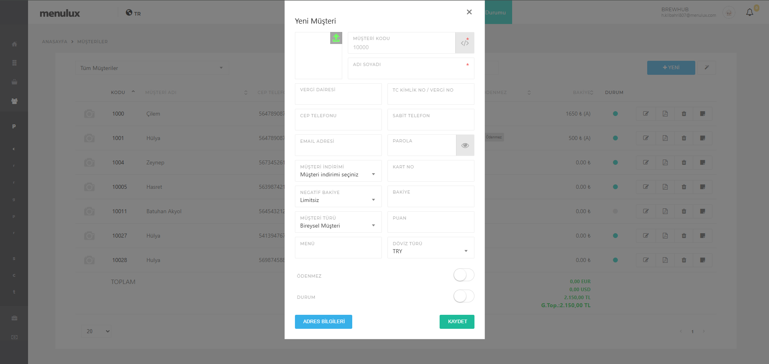Click the trash icon for Zeynep row
The image size is (769, 364).
(x=684, y=162)
